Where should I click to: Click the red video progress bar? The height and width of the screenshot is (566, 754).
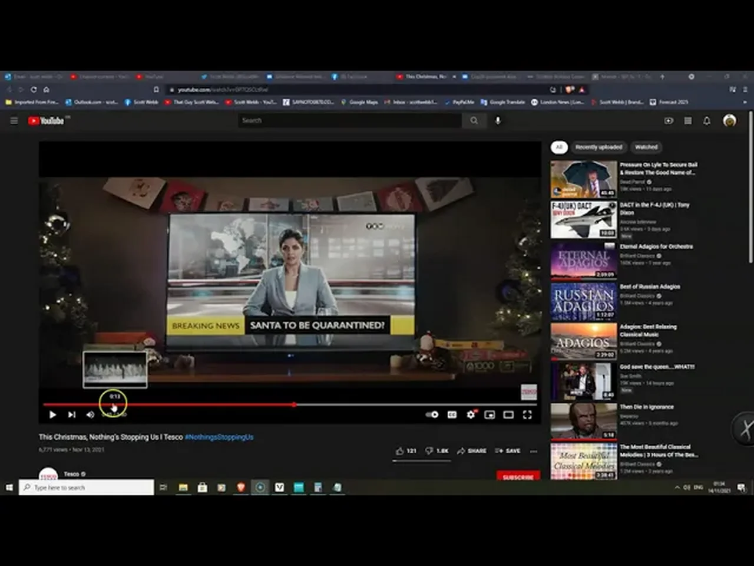(177, 405)
